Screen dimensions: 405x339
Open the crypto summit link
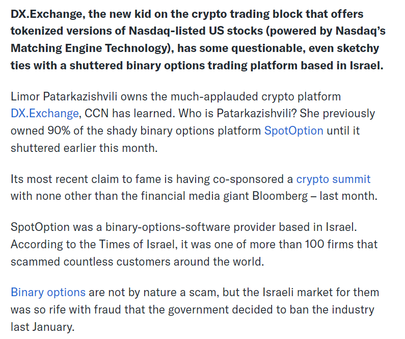pyautogui.click(x=333, y=179)
